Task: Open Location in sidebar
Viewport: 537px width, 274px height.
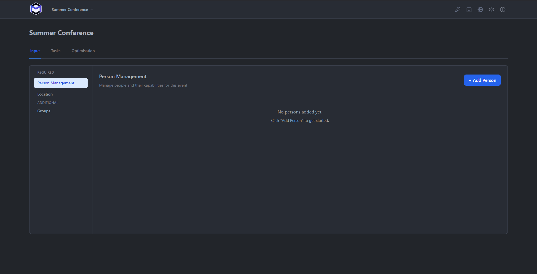Action: point(61,94)
